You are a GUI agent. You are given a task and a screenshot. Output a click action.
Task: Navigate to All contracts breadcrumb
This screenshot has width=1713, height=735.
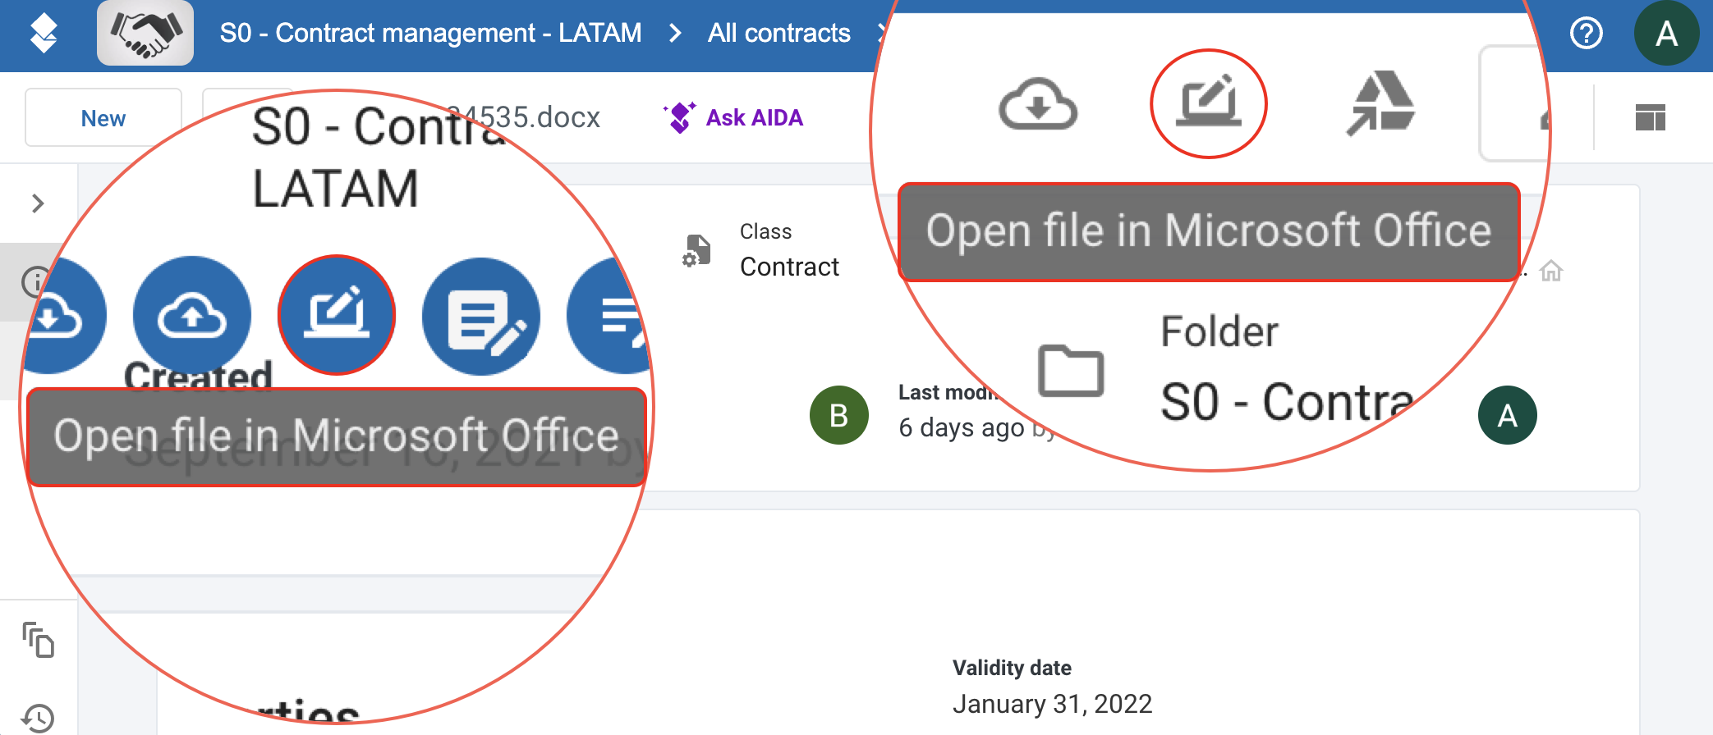[x=779, y=33]
